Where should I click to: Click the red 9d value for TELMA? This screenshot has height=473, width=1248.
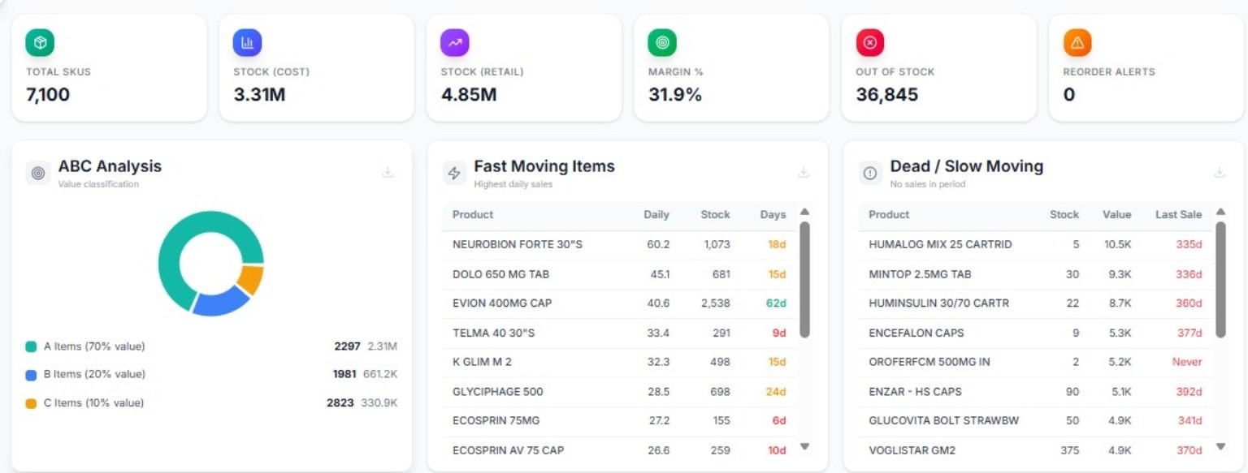(779, 333)
